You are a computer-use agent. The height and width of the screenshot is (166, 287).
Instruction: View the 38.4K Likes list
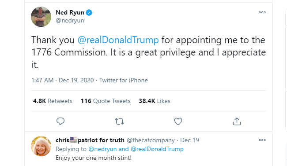[x=155, y=101]
